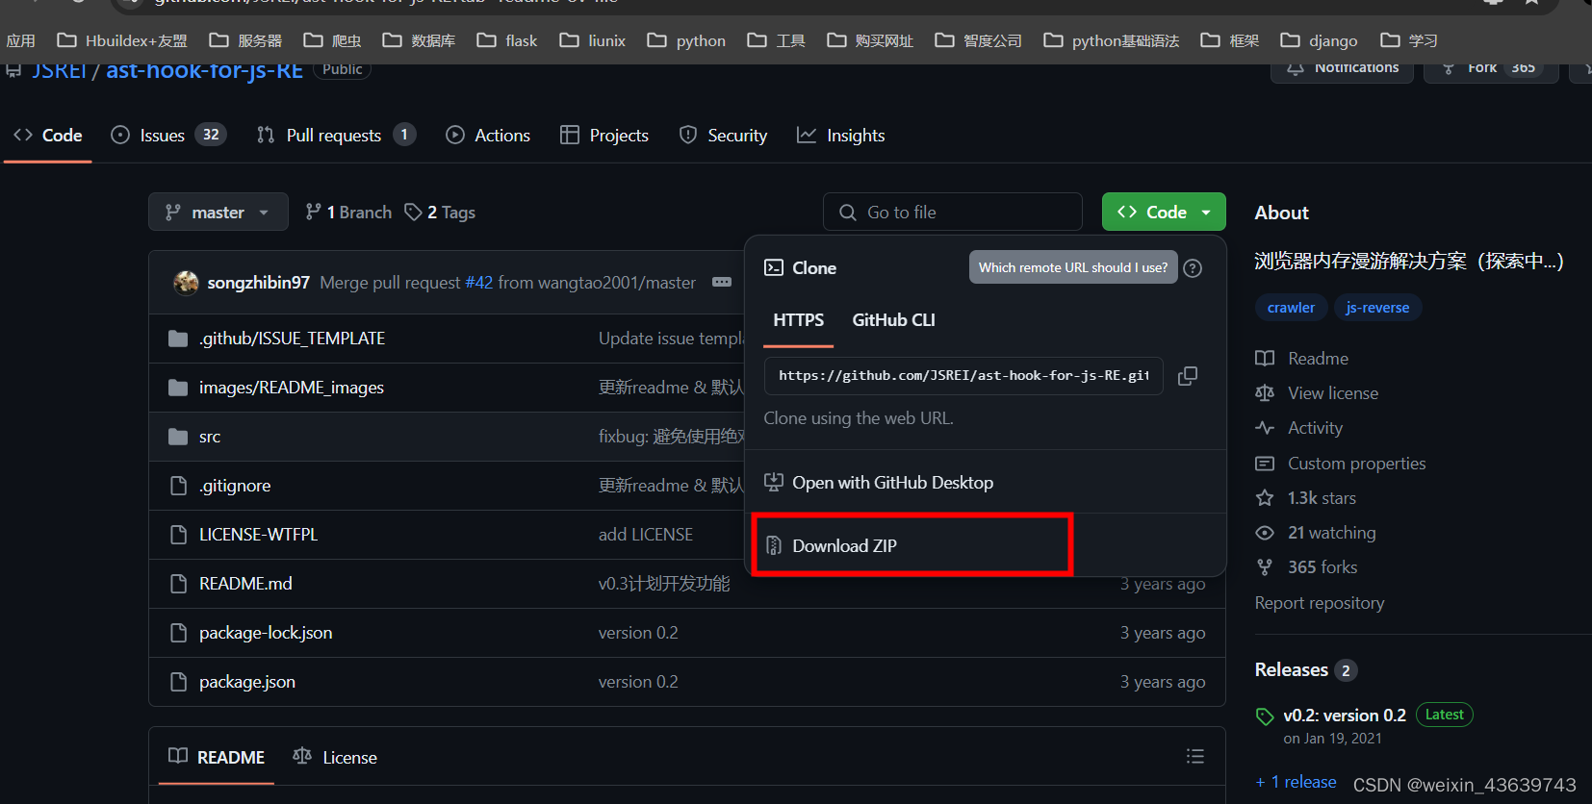Select the Code repository tab
Image resolution: width=1592 pixels, height=804 pixels.
pyautogui.click(x=48, y=135)
